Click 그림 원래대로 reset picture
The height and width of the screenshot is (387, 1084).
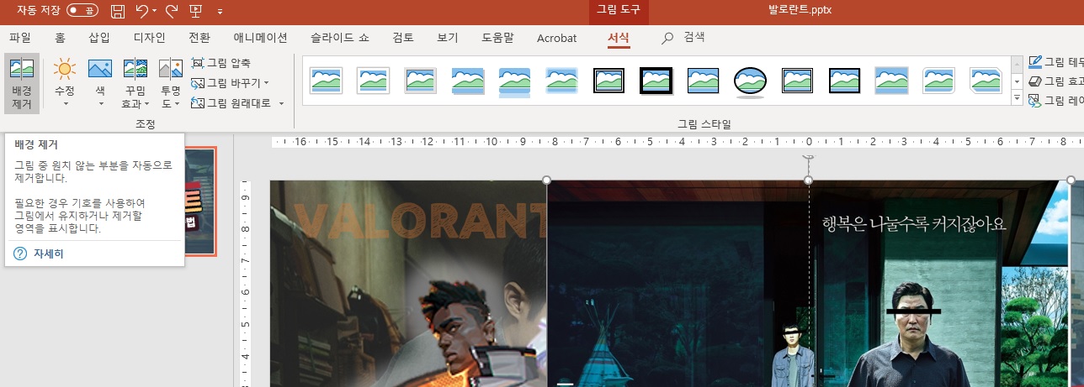coord(232,103)
